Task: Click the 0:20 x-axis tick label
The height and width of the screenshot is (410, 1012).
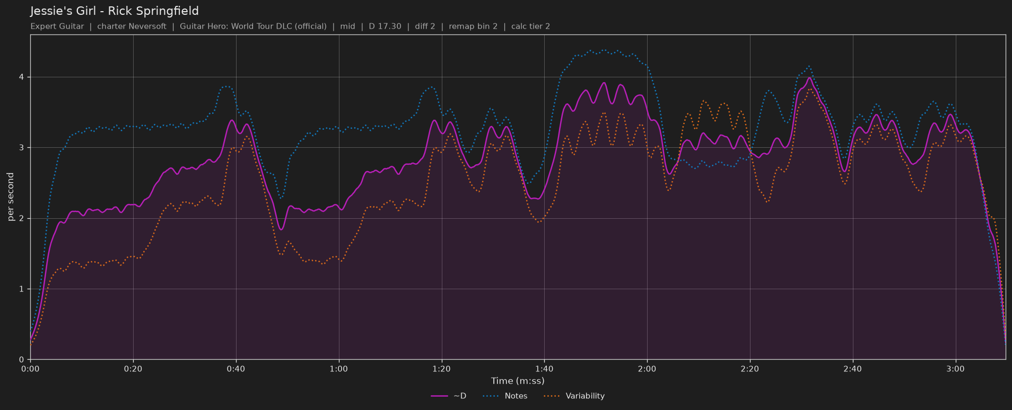Action: (133, 369)
